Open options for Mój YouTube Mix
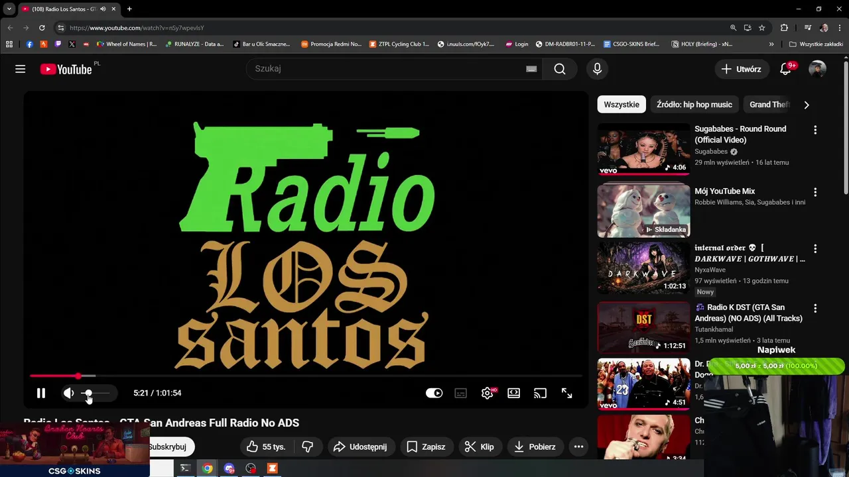 pos(815,192)
